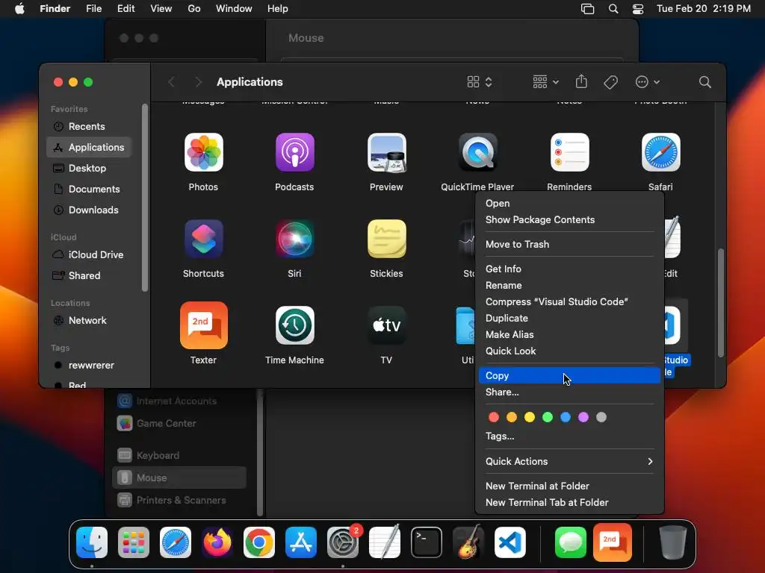Apply the blue tag color
765x573 pixels.
[x=566, y=417]
